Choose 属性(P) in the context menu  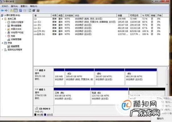[160, 119]
